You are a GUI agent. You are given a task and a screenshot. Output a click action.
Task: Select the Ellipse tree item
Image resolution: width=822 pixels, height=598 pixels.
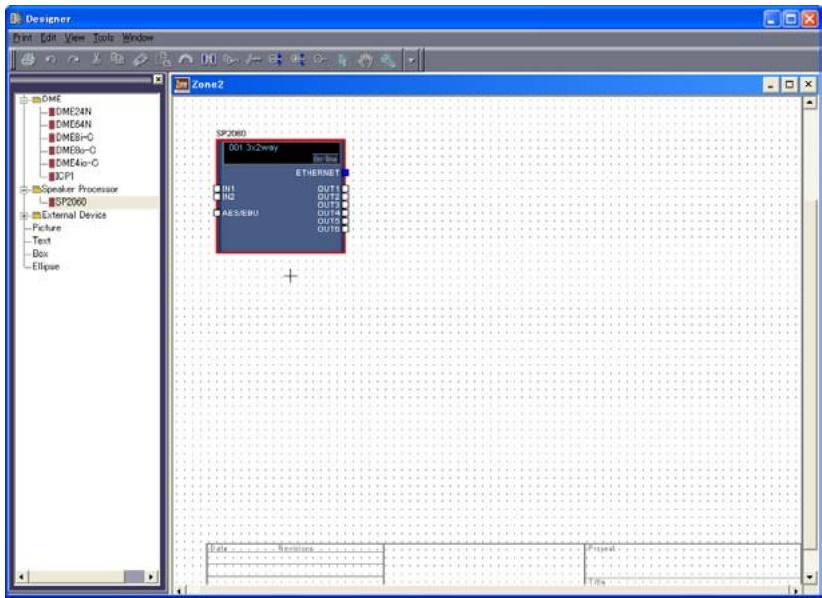pos(46,266)
